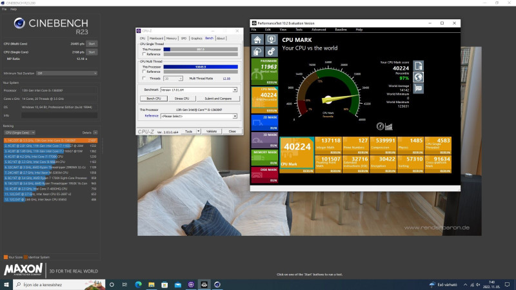Show hidden icons chevron in system tray
This screenshot has width=516, height=290.
point(465,285)
